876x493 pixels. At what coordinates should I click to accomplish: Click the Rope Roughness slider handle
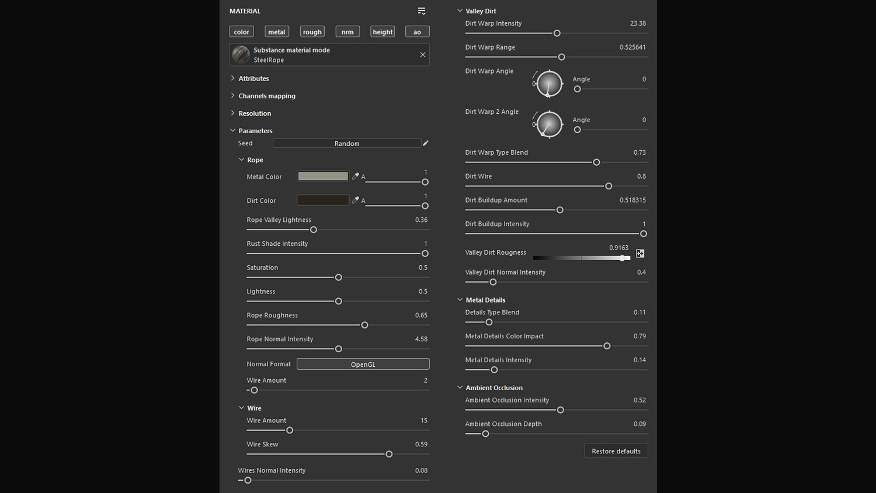pyautogui.click(x=364, y=325)
